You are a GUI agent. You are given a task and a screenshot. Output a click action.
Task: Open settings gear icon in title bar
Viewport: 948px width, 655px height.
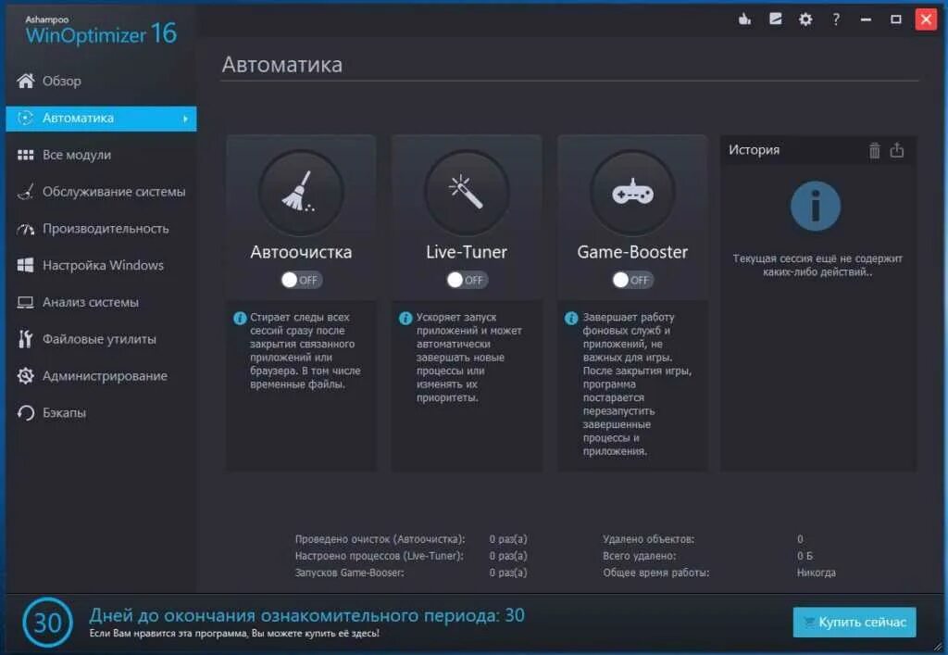click(x=805, y=19)
